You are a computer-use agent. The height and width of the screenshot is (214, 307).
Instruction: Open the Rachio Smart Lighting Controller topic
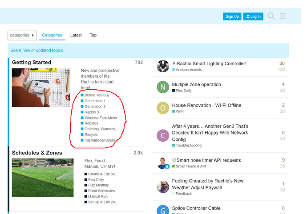pos(211,63)
